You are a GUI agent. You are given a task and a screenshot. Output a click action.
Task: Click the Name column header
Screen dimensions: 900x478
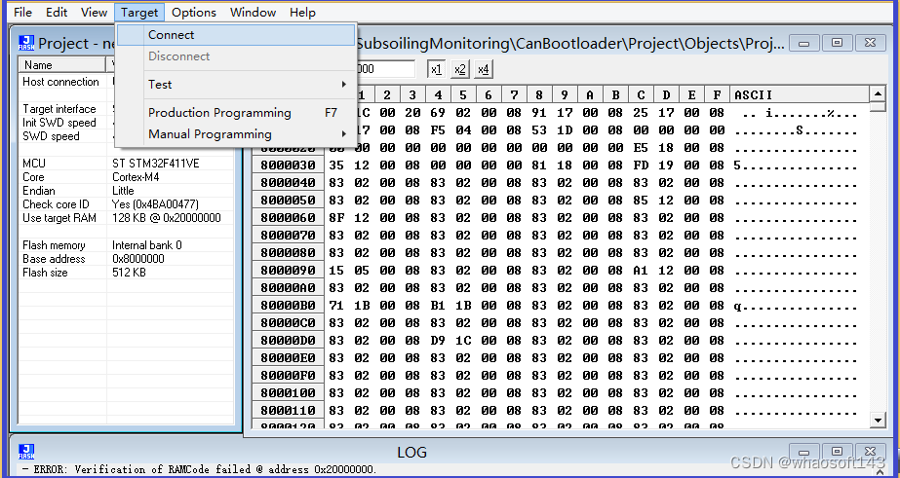[62, 65]
